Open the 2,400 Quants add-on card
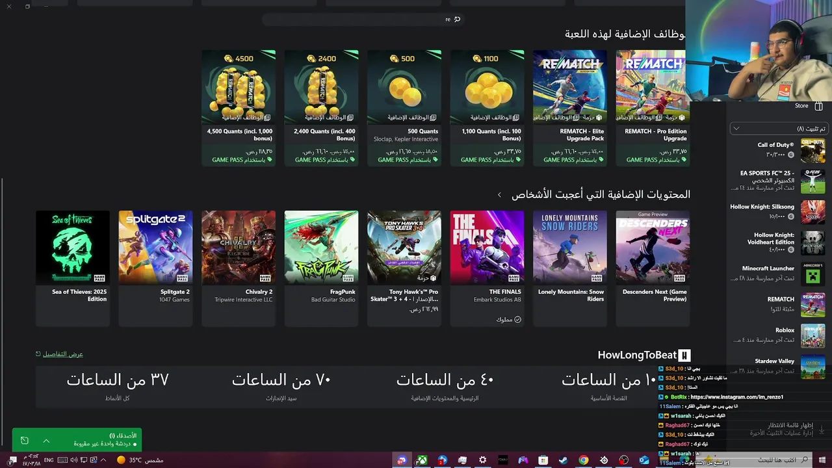 (321, 108)
